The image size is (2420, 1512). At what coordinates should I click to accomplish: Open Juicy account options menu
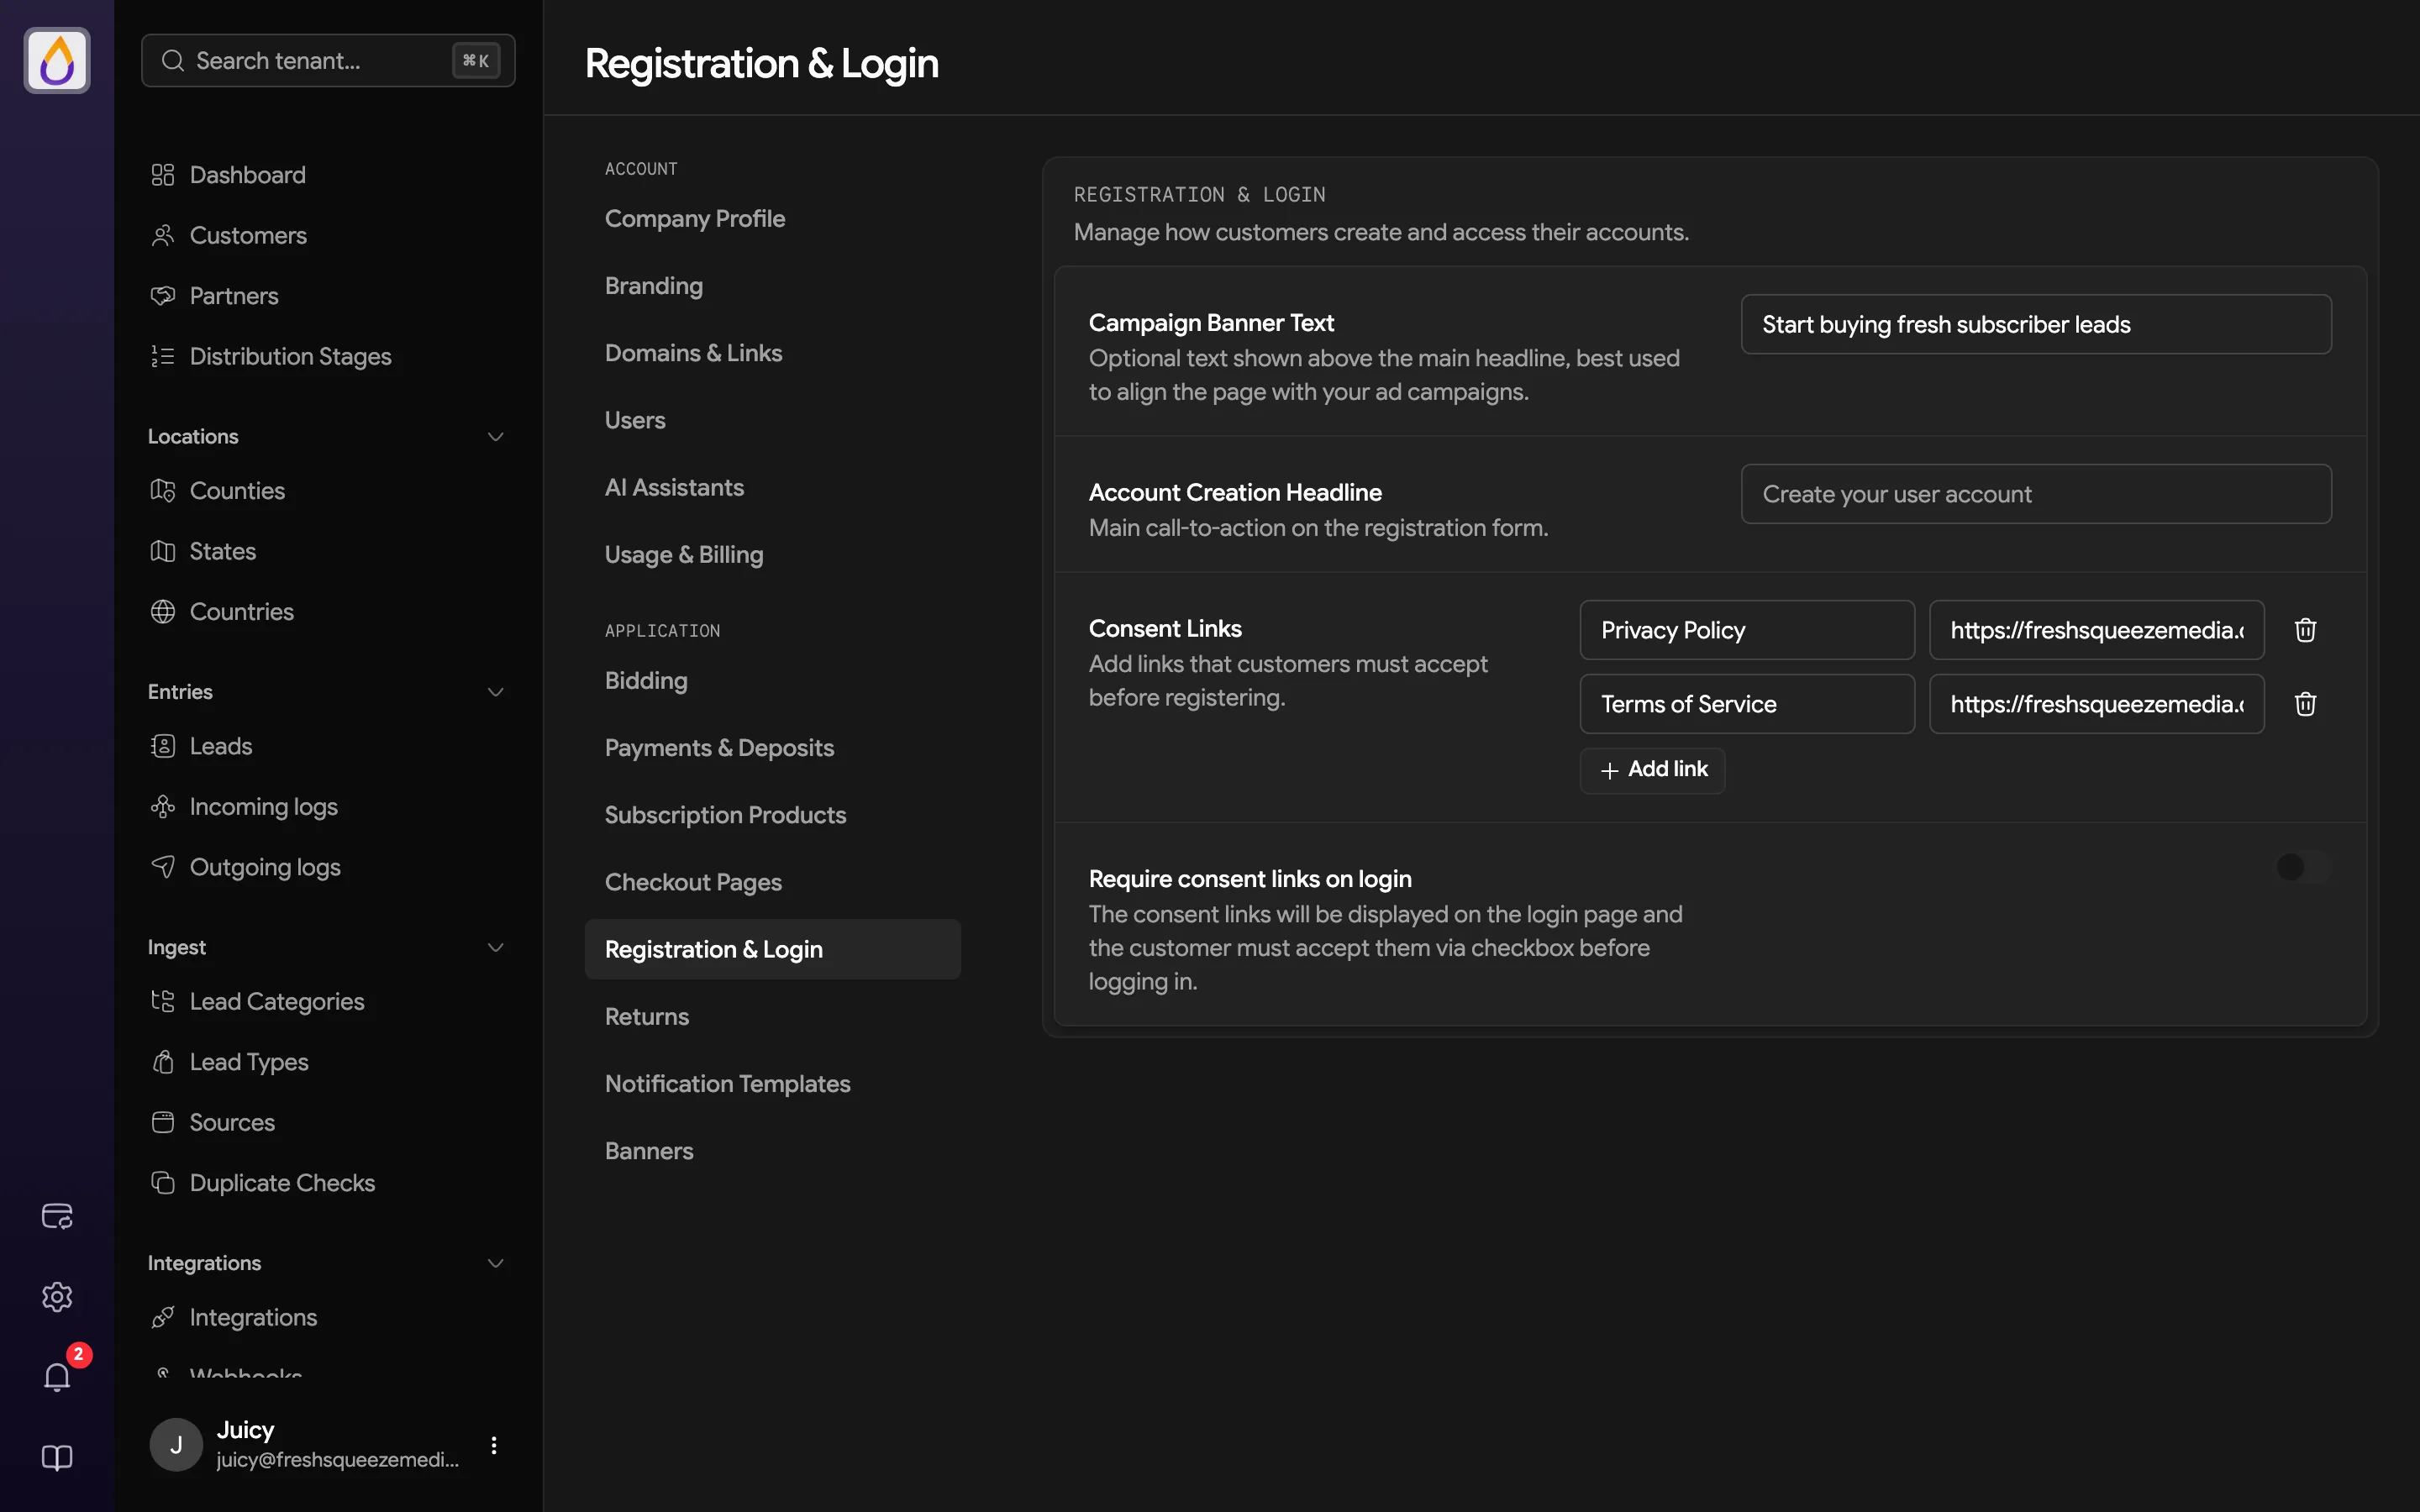coord(493,1445)
